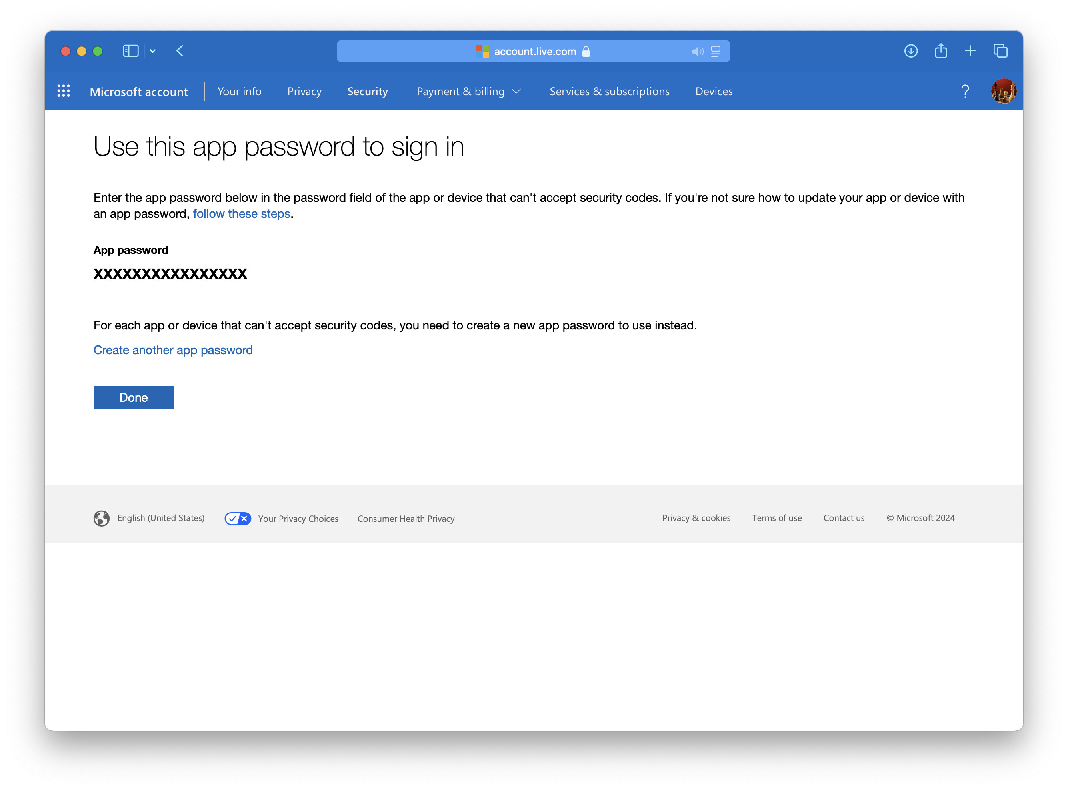
Task: Minimize the Safari window
Action: tap(82, 51)
